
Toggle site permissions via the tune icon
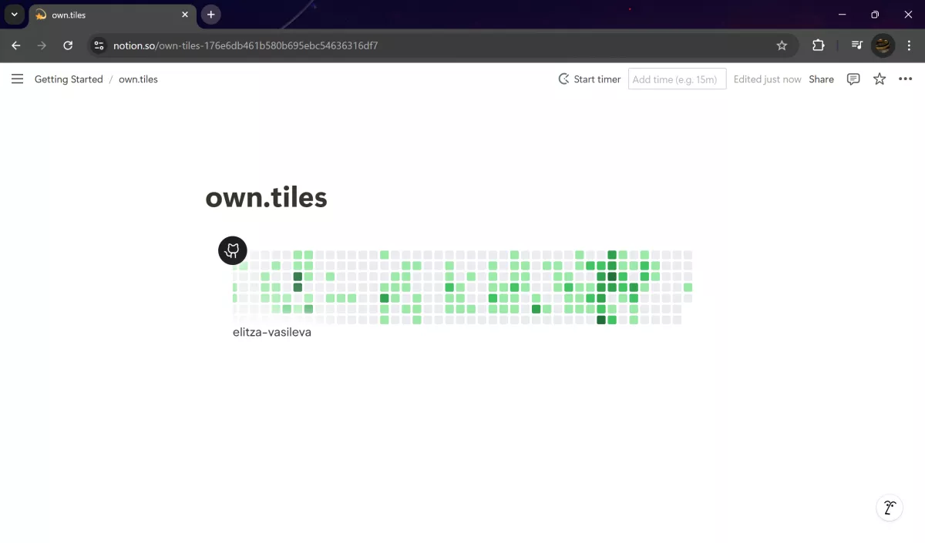coord(99,45)
